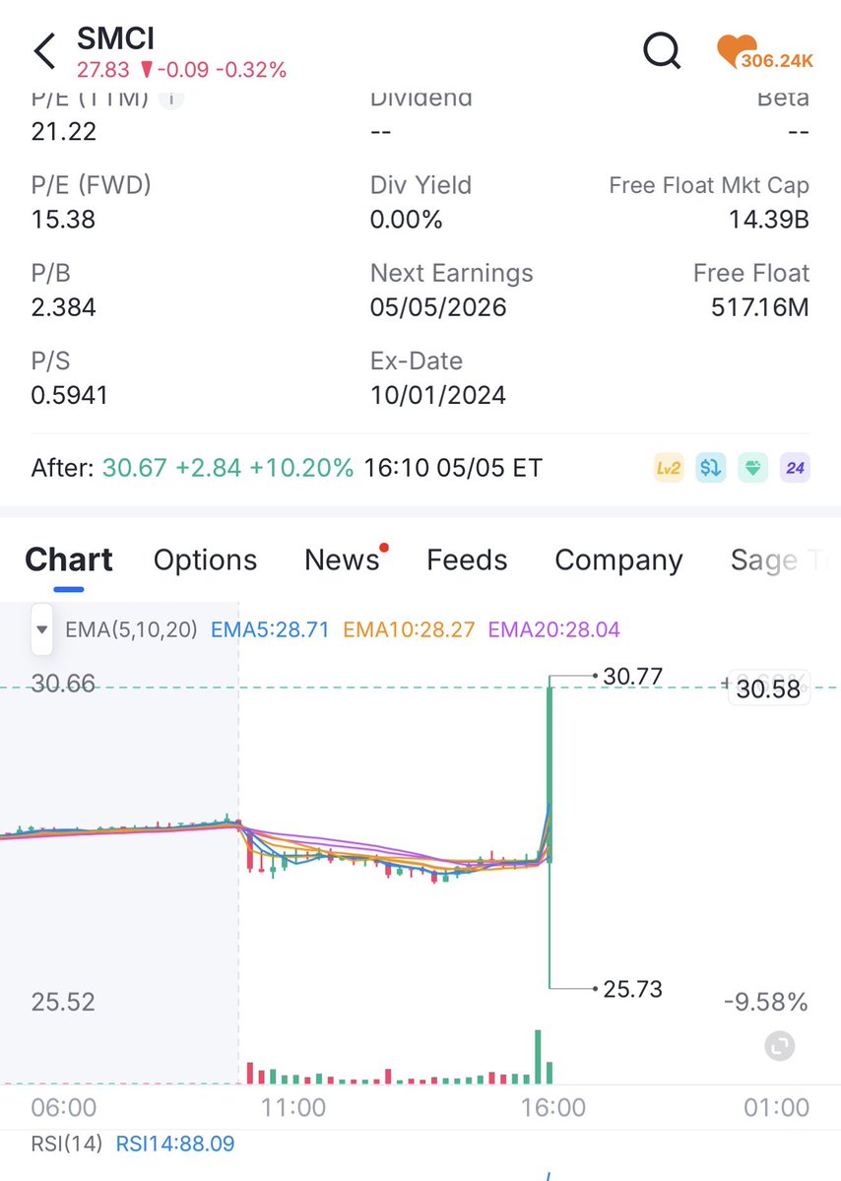Tap Free Float Mkt Cap 14.39B
The height and width of the screenshot is (1181, 841).
(x=769, y=220)
